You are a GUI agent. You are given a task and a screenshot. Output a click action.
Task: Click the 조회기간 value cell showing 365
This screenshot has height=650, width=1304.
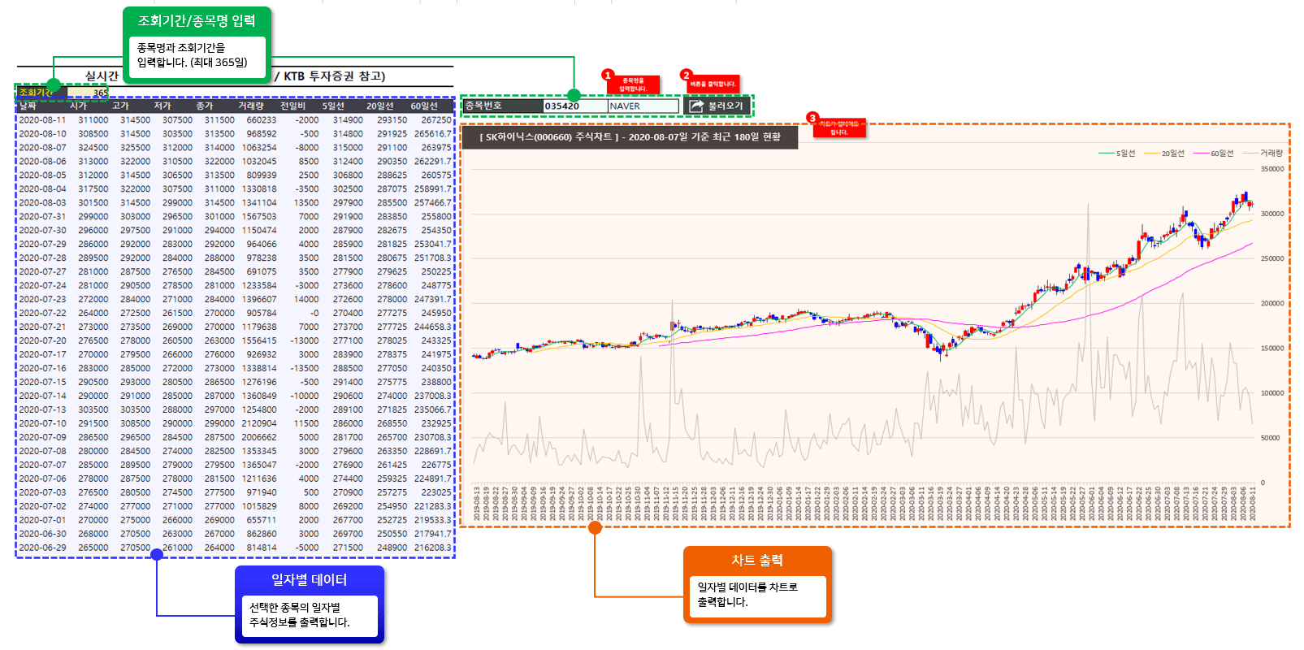(x=88, y=93)
